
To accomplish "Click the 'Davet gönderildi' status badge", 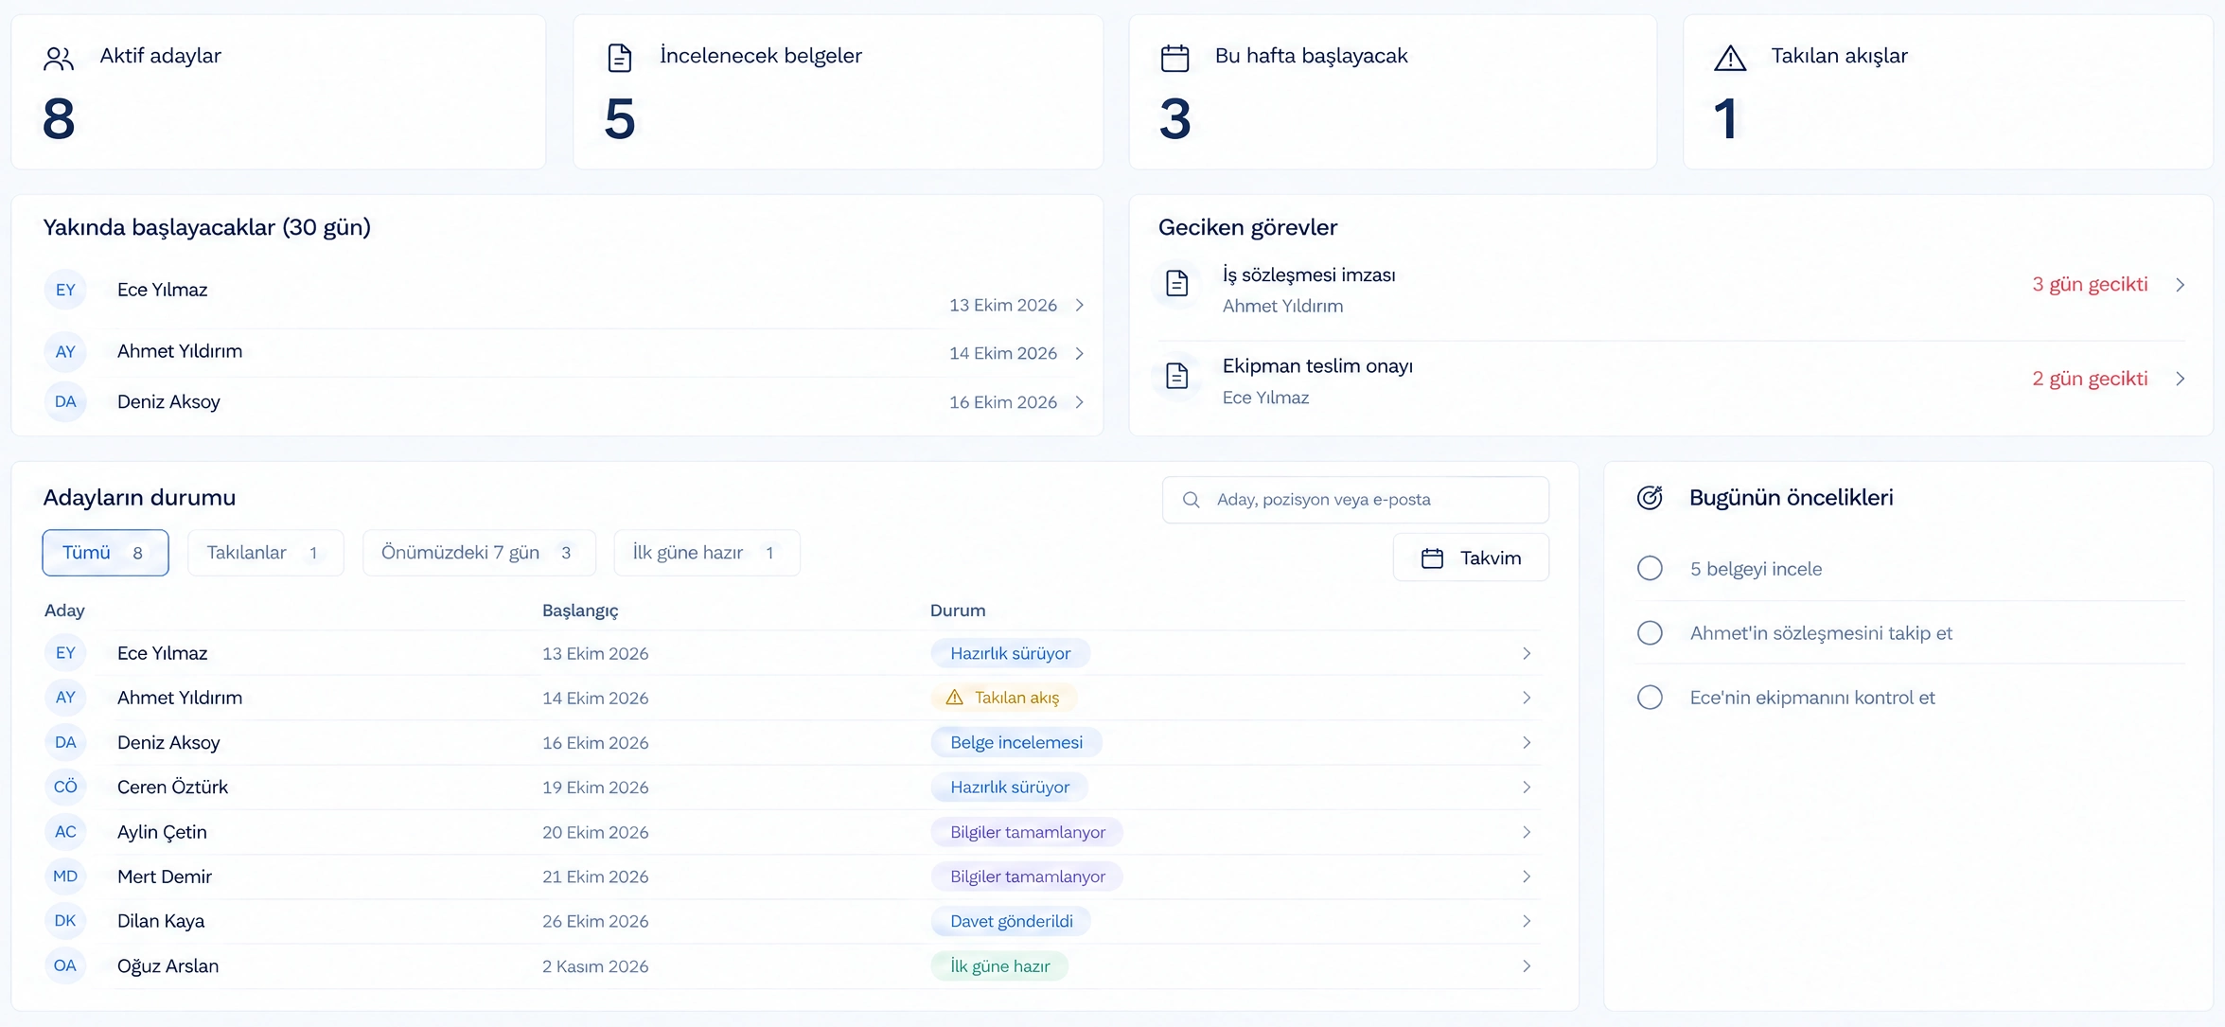I will [1011, 921].
